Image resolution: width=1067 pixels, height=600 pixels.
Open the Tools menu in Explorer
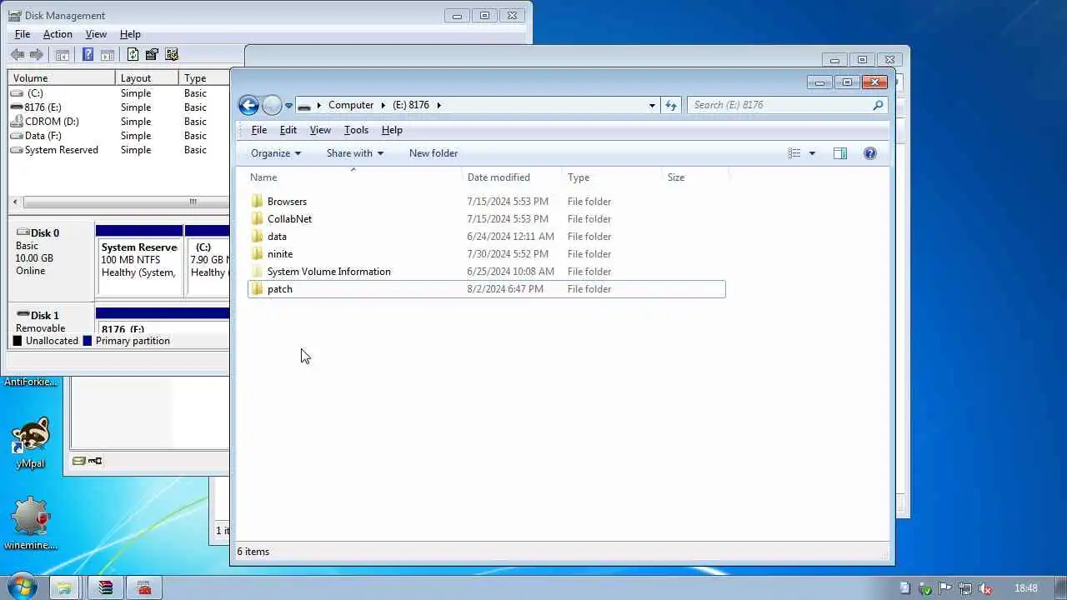356,130
